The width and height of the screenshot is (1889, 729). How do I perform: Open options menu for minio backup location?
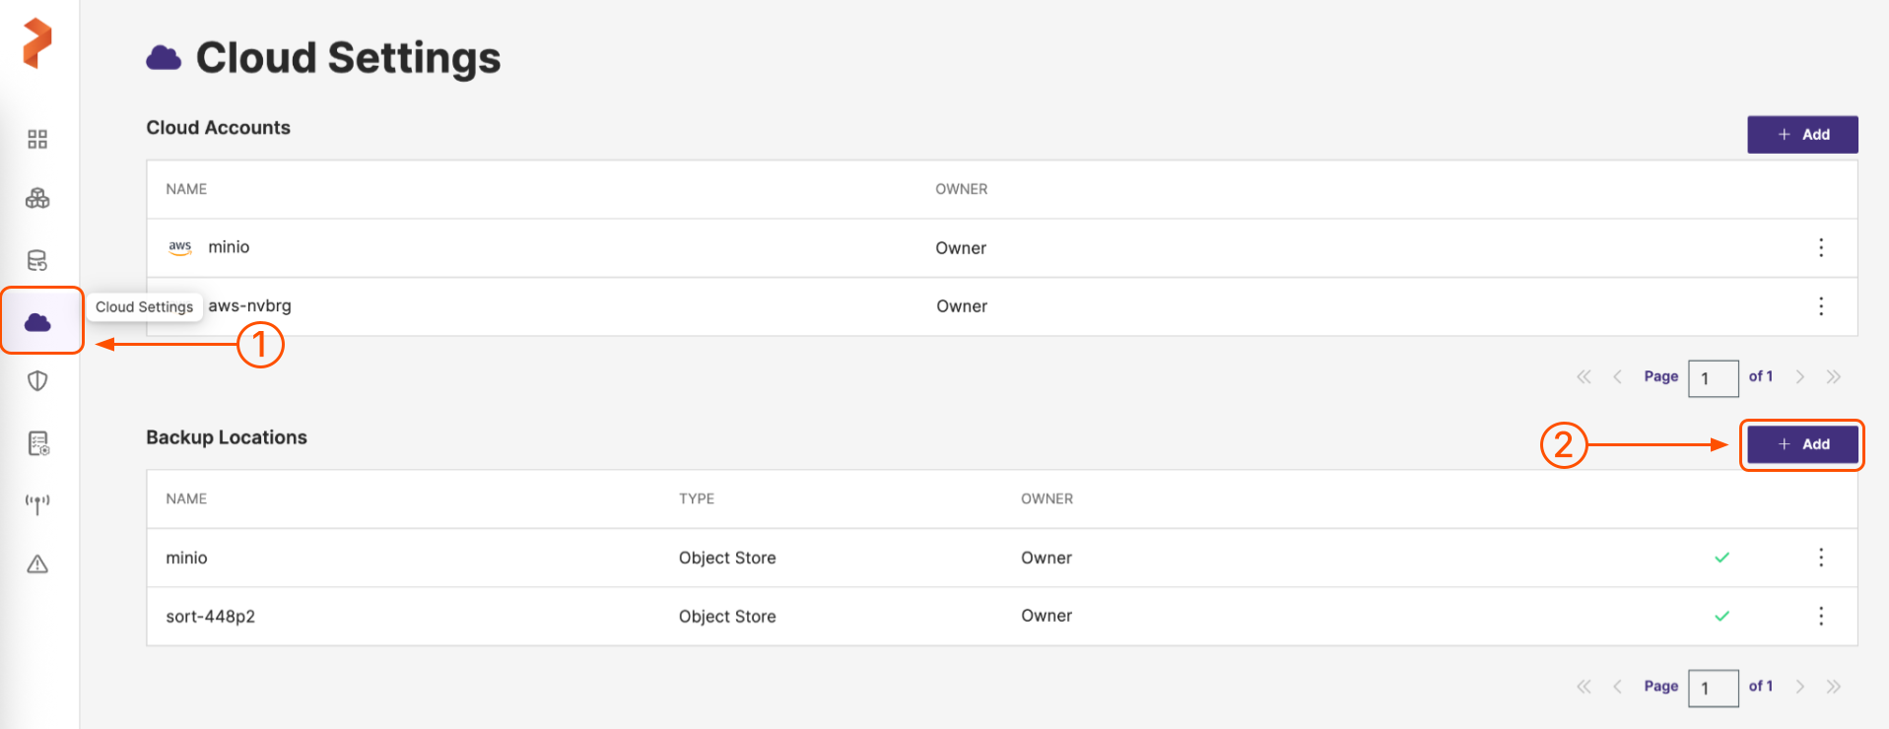(1820, 558)
